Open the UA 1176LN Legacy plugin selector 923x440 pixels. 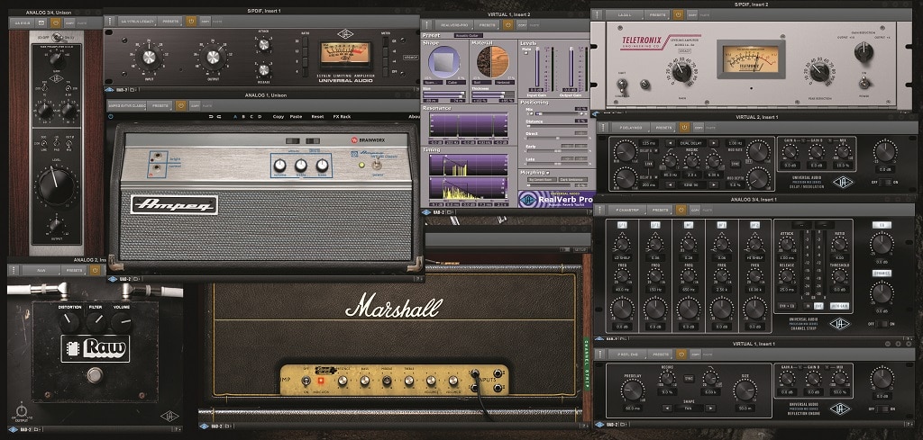pyautogui.click(x=137, y=22)
